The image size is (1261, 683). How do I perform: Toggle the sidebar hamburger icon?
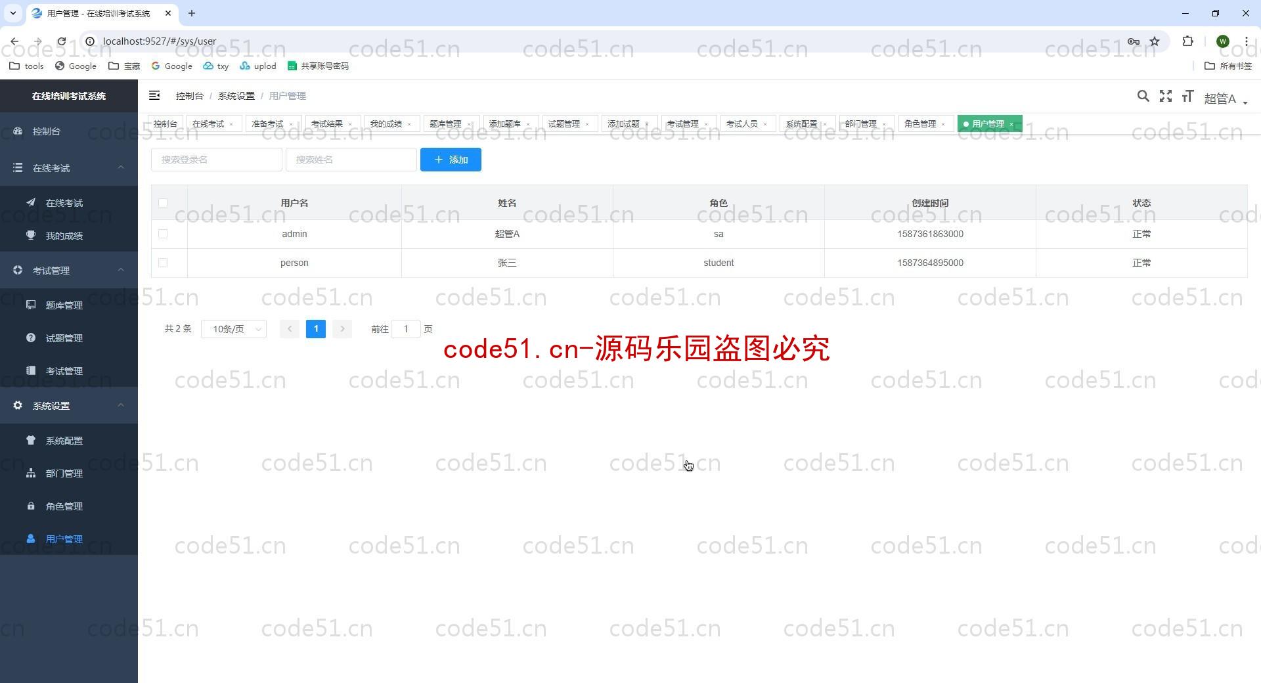(154, 96)
